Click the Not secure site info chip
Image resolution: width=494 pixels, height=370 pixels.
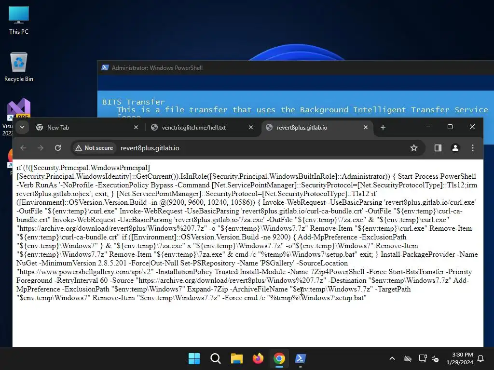click(94, 148)
